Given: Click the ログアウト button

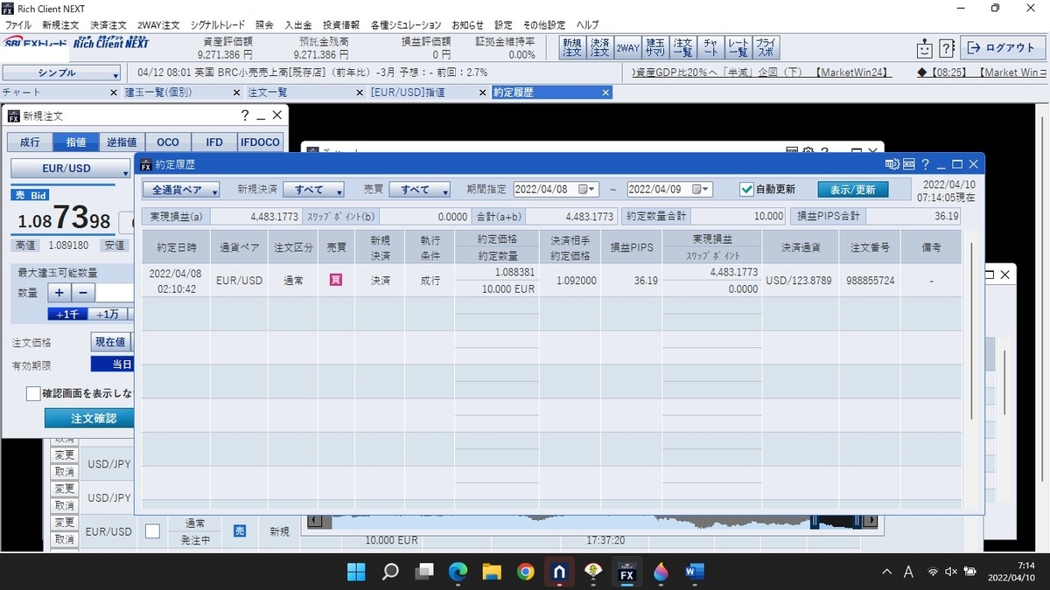Looking at the screenshot, I should (1002, 48).
